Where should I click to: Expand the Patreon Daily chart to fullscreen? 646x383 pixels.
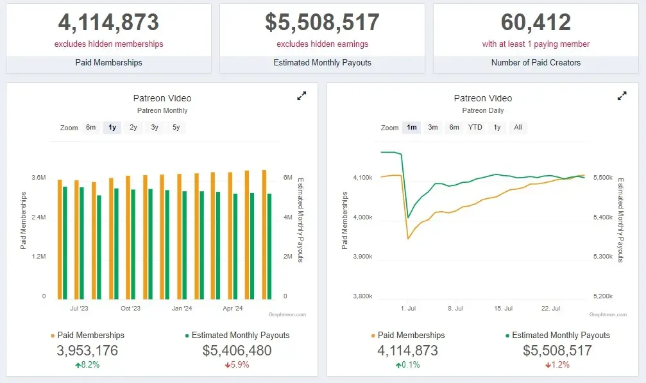click(x=622, y=96)
